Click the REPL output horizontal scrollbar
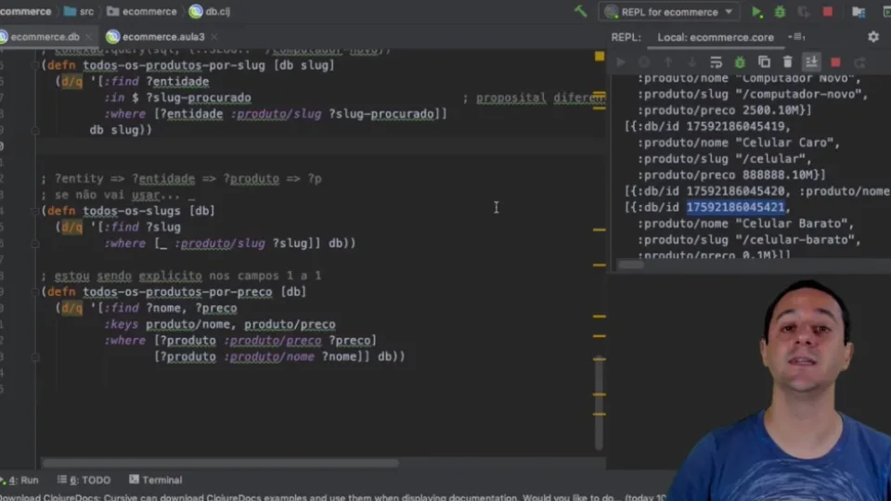891x501 pixels. [631, 264]
